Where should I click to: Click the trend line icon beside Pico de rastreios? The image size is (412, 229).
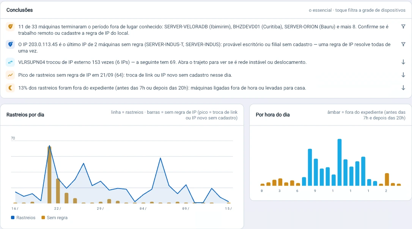coord(10,75)
